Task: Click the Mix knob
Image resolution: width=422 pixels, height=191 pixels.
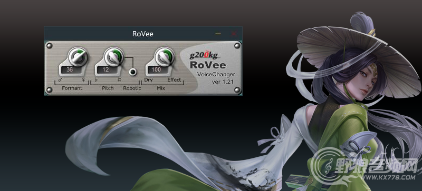Action: pyautogui.click(x=165, y=56)
